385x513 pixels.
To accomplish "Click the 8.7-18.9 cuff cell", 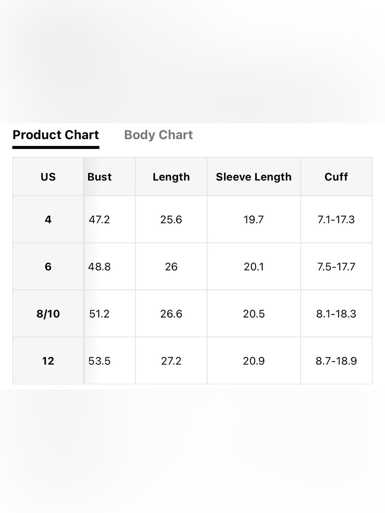I will (336, 361).
